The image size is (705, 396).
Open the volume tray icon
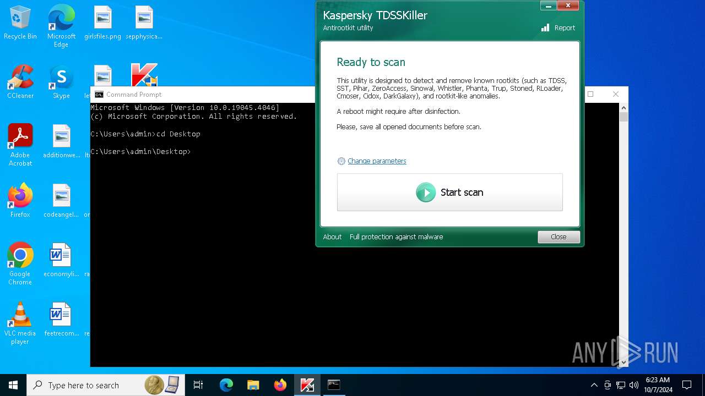point(634,385)
